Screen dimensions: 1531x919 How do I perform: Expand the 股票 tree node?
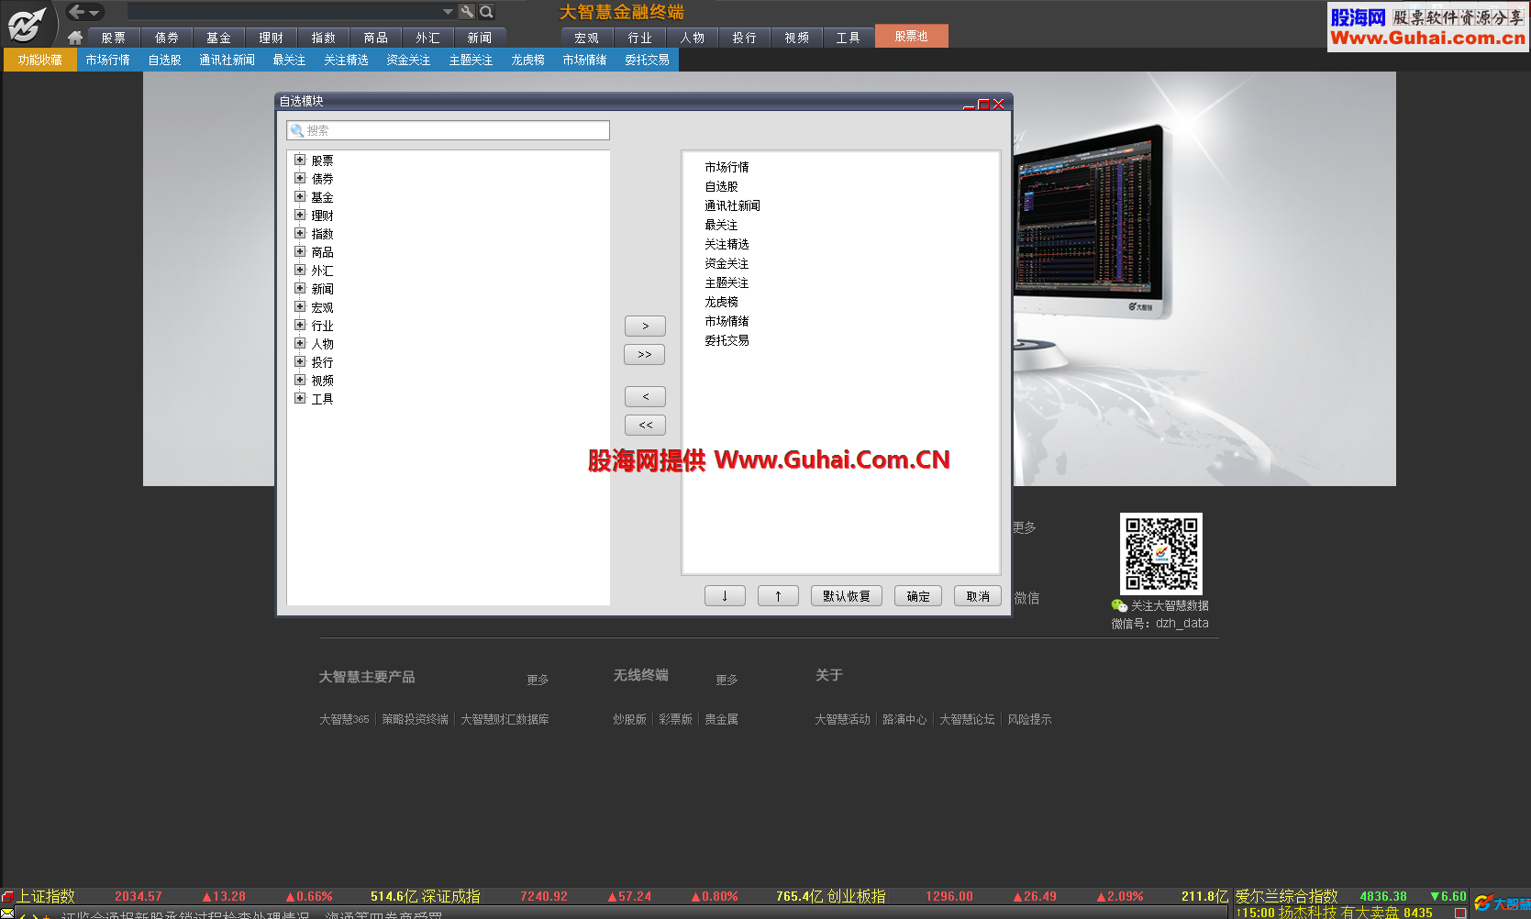pyautogui.click(x=300, y=160)
